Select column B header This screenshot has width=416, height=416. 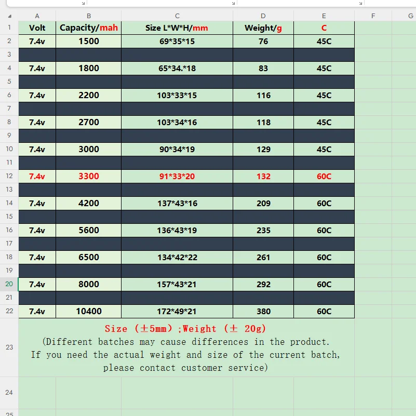click(x=89, y=16)
